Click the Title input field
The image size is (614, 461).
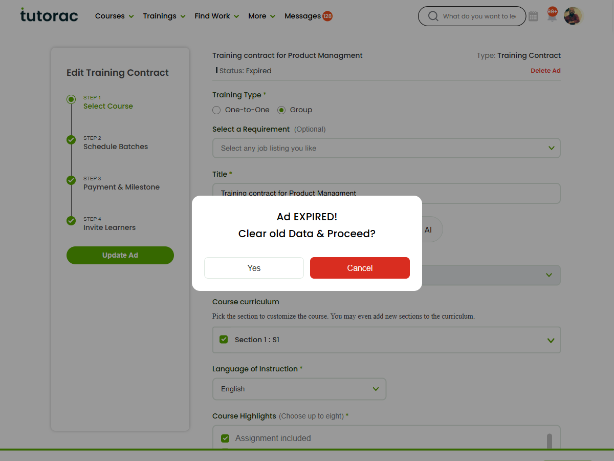(386, 193)
